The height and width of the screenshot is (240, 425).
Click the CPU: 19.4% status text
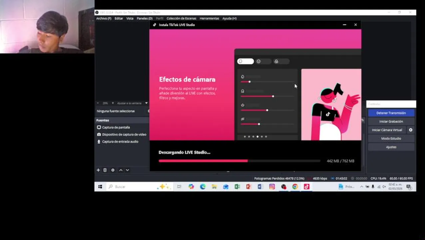[x=378, y=179]
